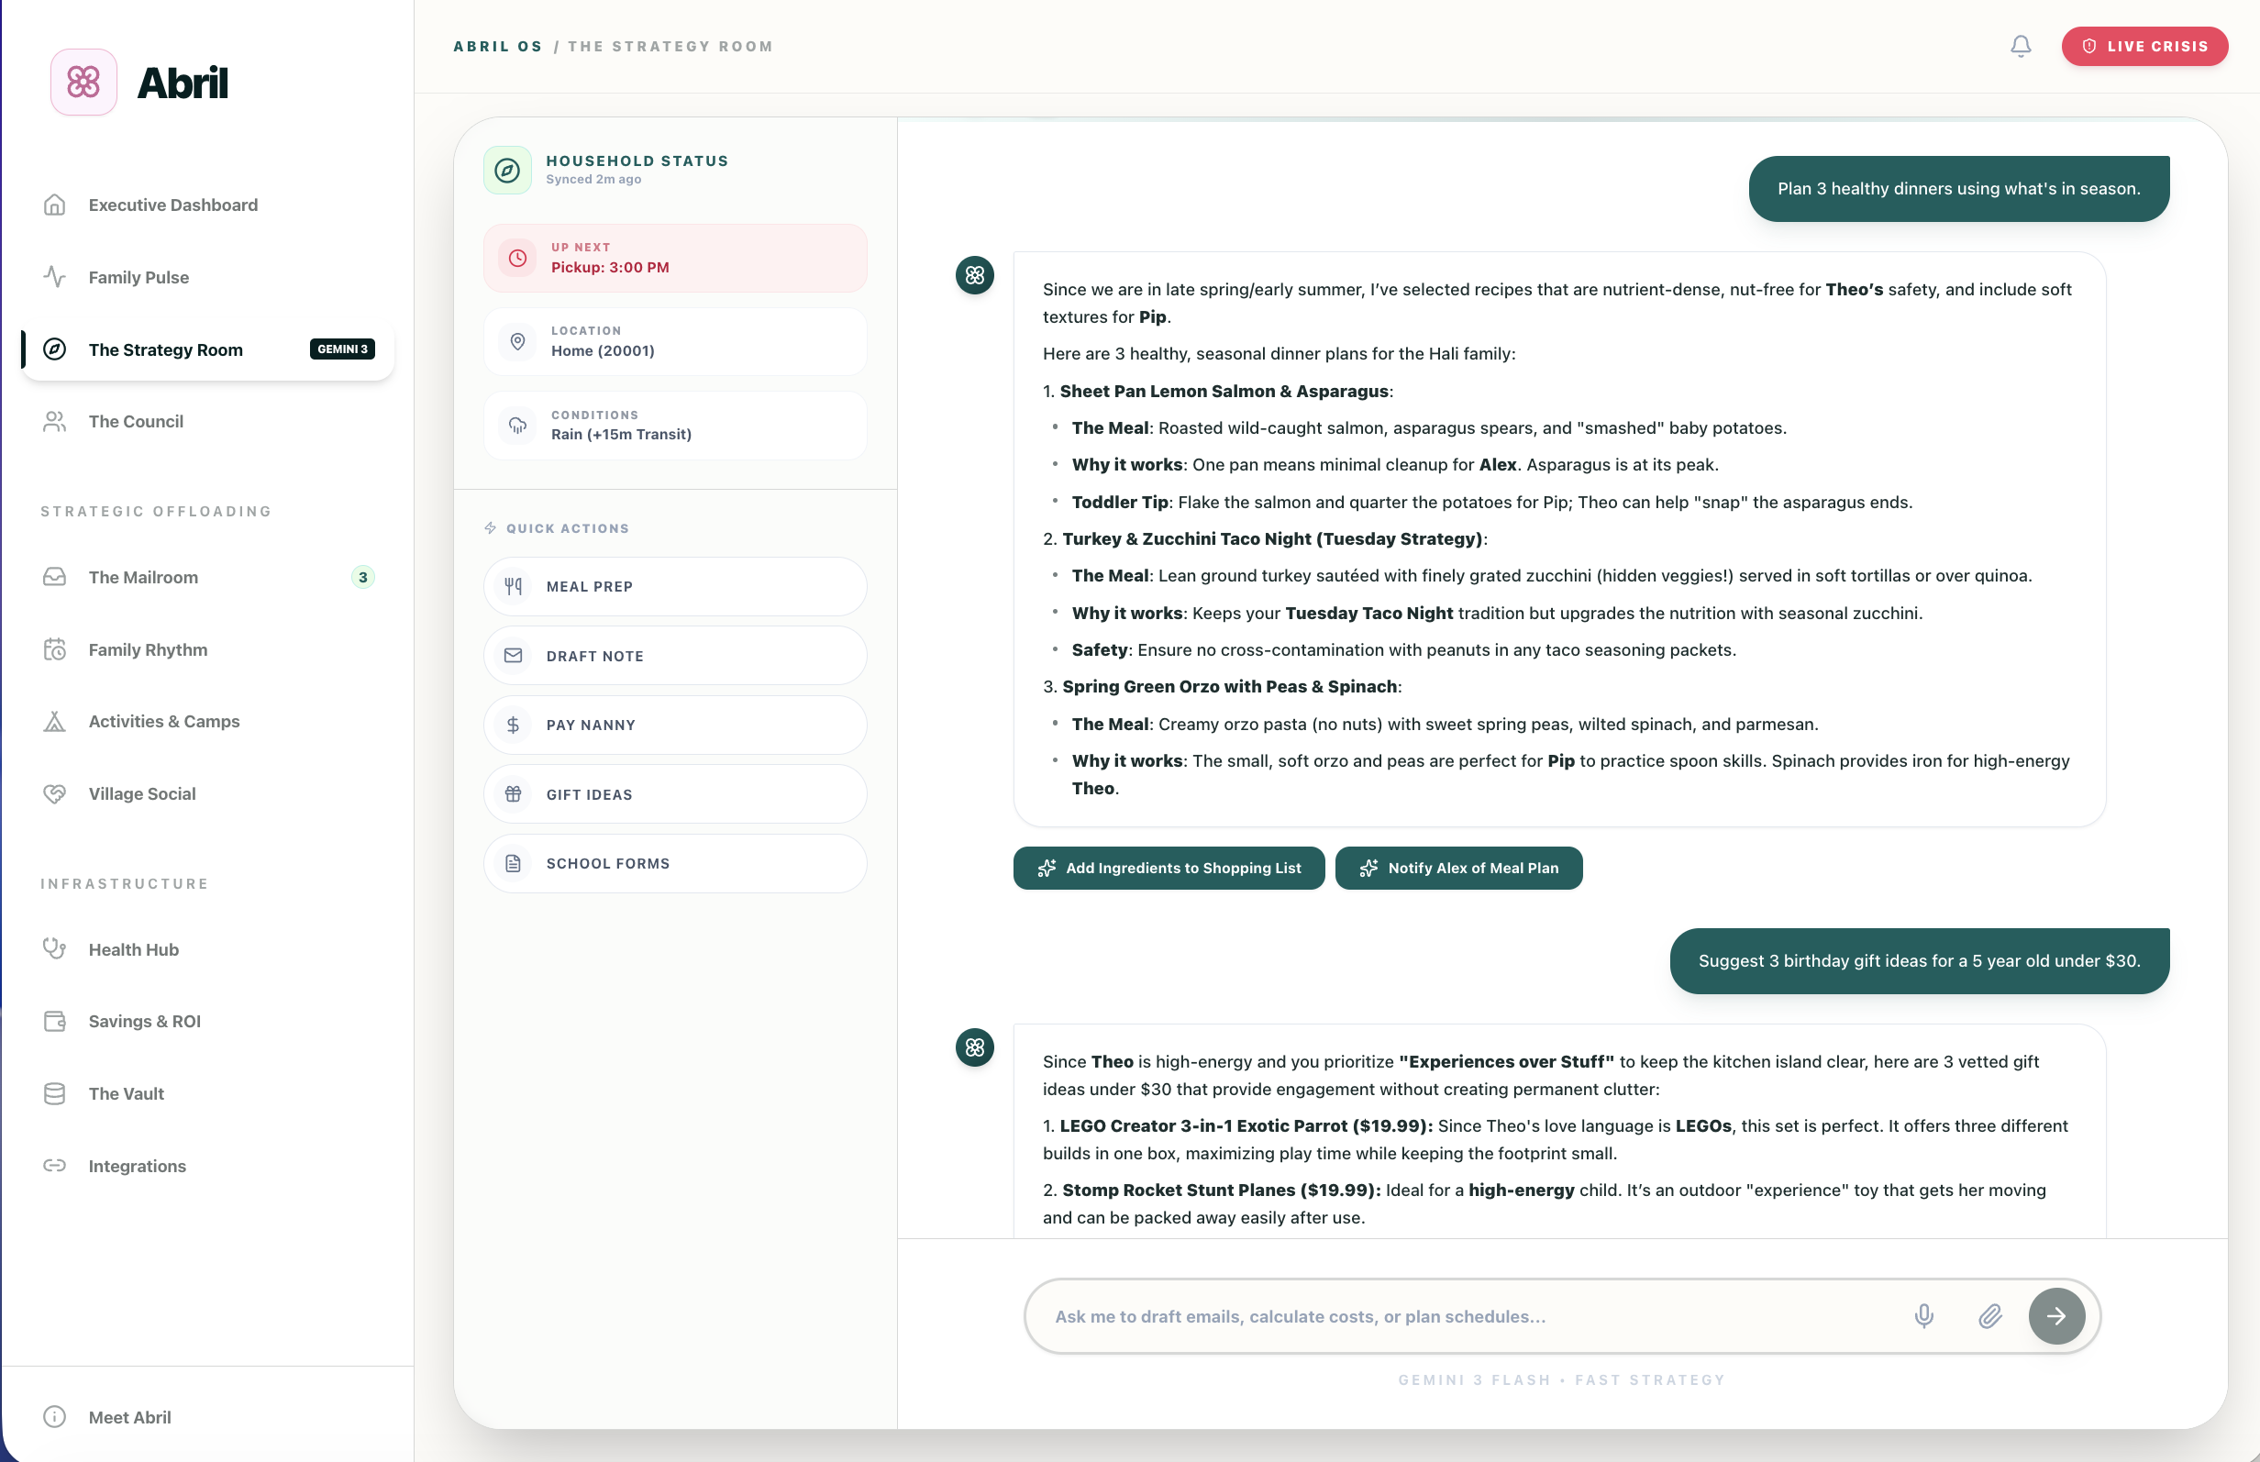Click the Up Next clock icon

517,259
